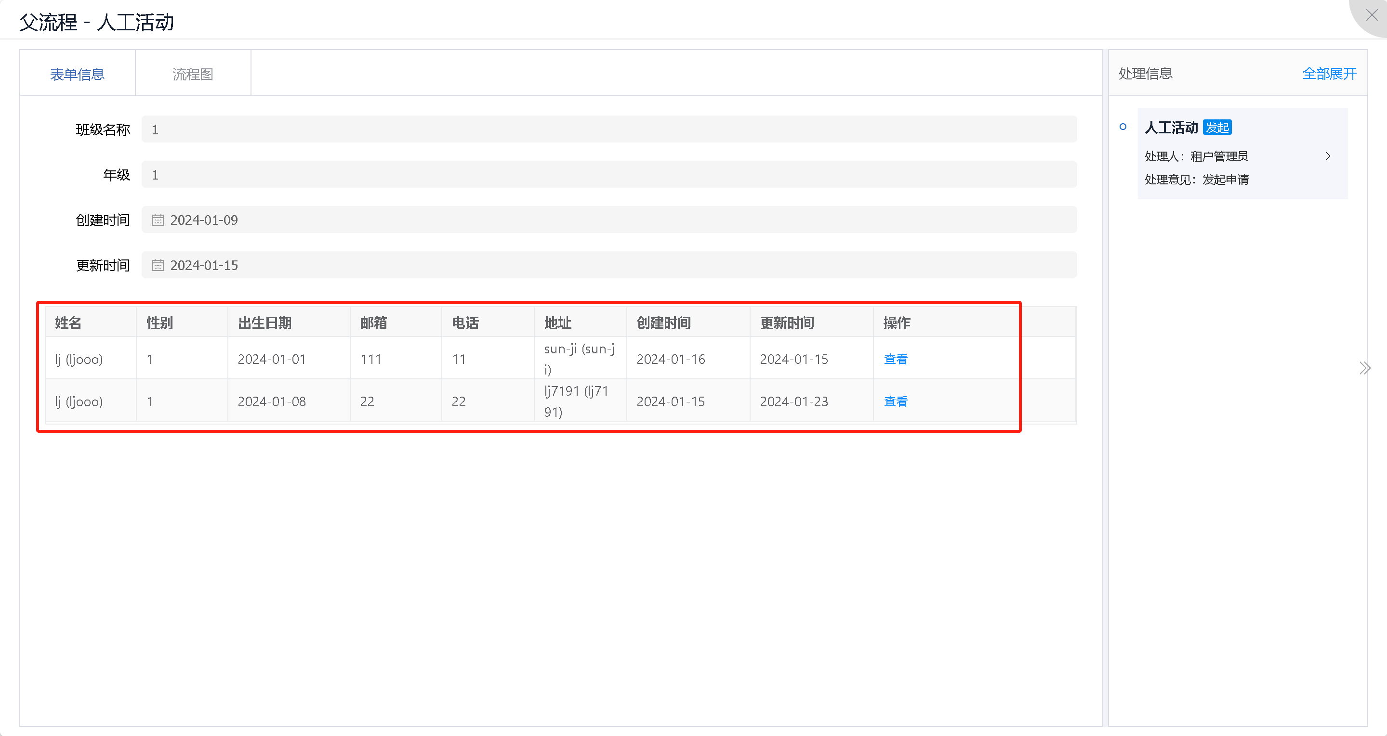Click 查看 link in first table row
Viewport: 1387px width, 736px height.
click(x=896, y=359)
